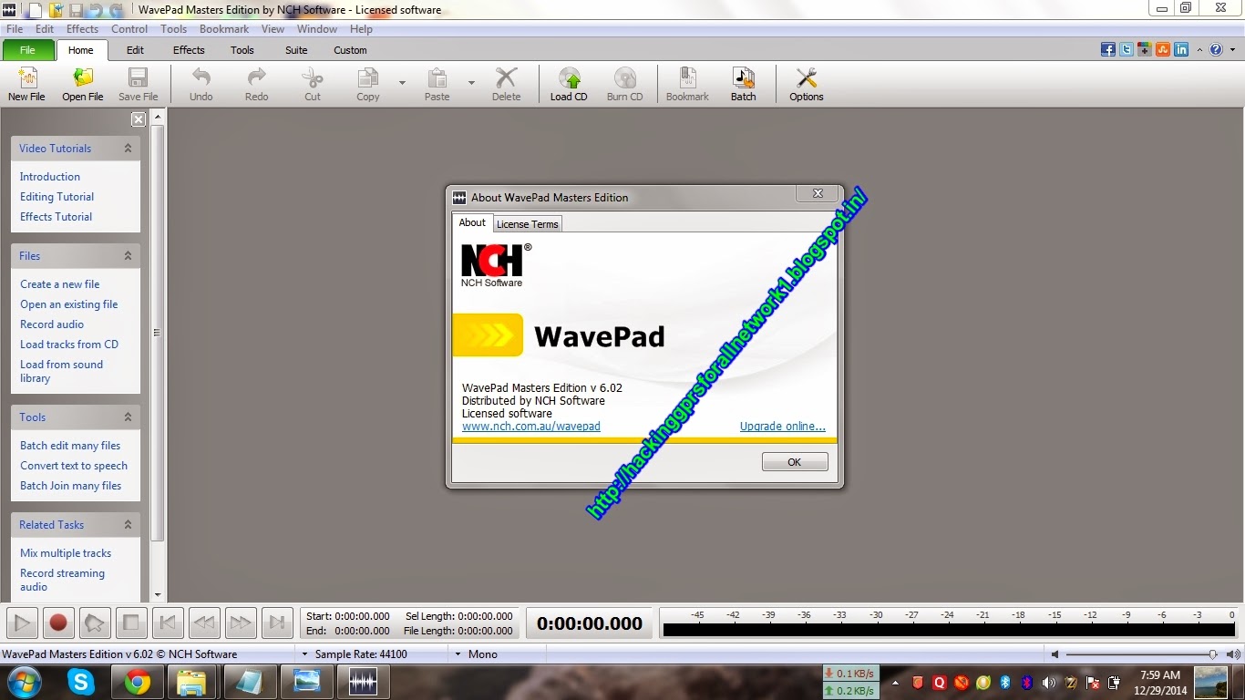Open www.nch.com.au/wavepad link
The image size is (1245, 700).
tap(531, 427)
